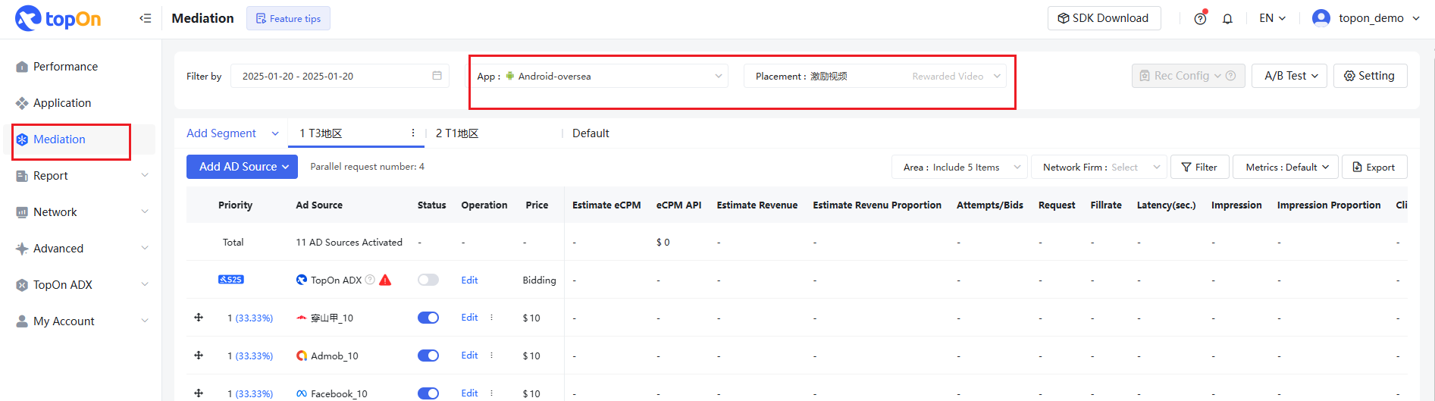Click the help question mark icon
The image size is (1435, 401).
[x=1200, y=19]
